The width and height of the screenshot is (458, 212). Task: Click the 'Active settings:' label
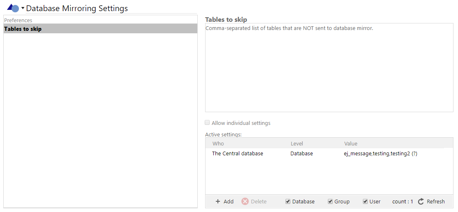(x=224, y=134)
